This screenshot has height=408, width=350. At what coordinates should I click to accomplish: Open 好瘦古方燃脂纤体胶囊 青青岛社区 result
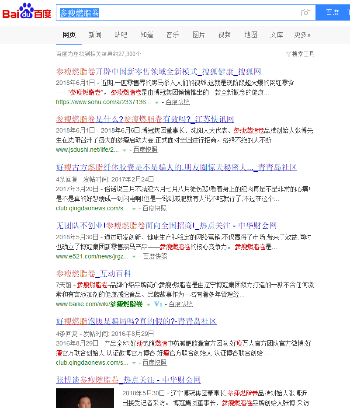coord(176,167)
